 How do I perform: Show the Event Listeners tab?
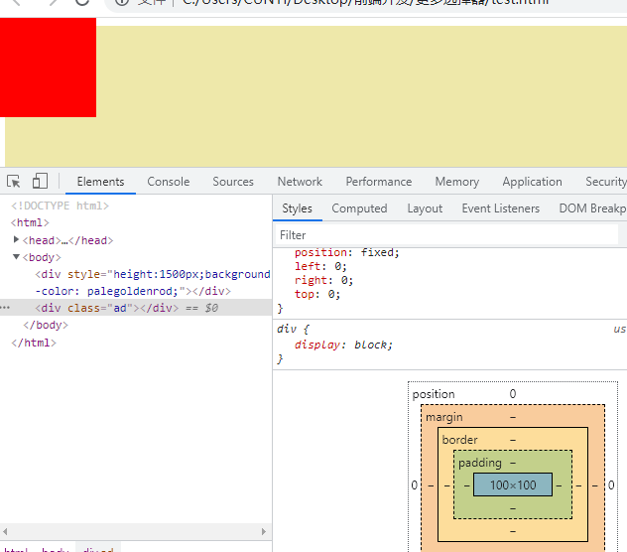500,208
